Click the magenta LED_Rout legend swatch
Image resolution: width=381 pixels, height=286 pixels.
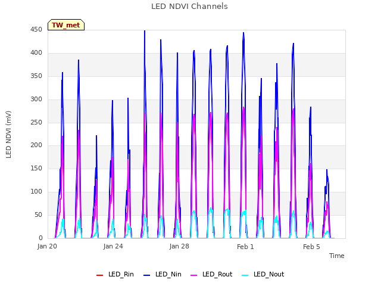click(194, 275)
